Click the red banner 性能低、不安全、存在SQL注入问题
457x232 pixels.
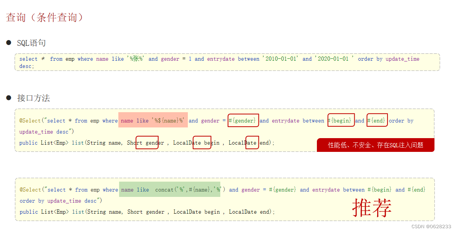pos(375,145)
